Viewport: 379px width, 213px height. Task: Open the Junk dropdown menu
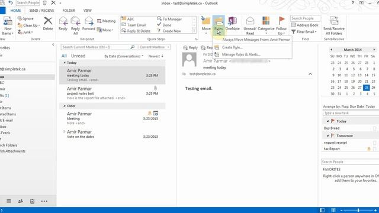point(25,32)
